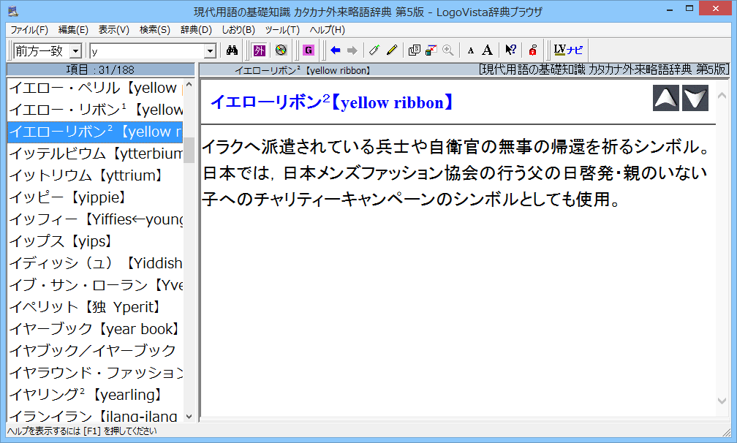Open the しおり(B) bookmark menu
This screenshot has width=737, height=443.
click(238, 30)
